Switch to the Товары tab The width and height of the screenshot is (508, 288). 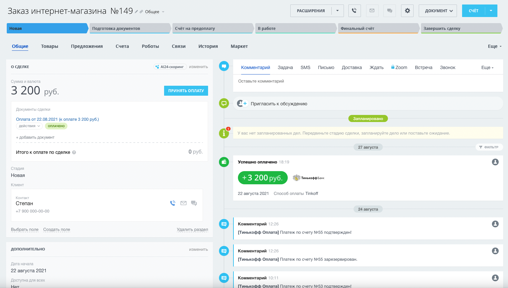tap(49, 46)
